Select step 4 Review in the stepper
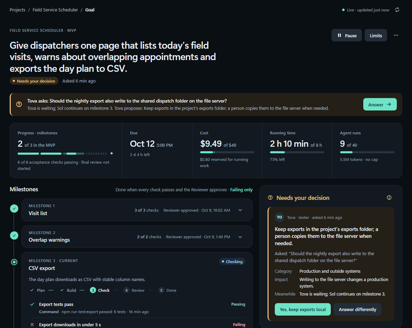This screenshot has height=328, width=412. point(134,290)
